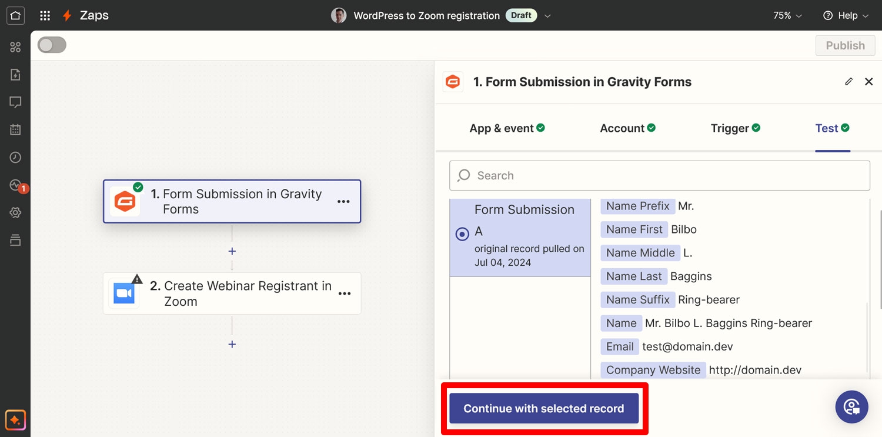Select step 1 Form Submission in Gravity Forms
Image resolution: width=882 pixels, height=437 pixels.
(x=232, y=202)
